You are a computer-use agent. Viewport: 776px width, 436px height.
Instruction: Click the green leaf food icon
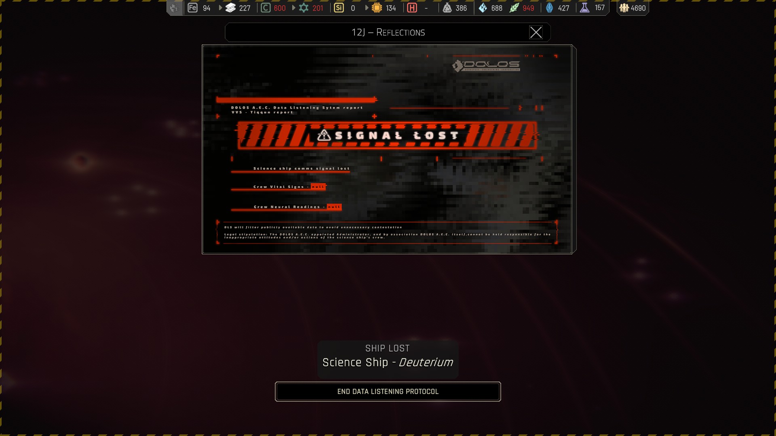(514, 8)
